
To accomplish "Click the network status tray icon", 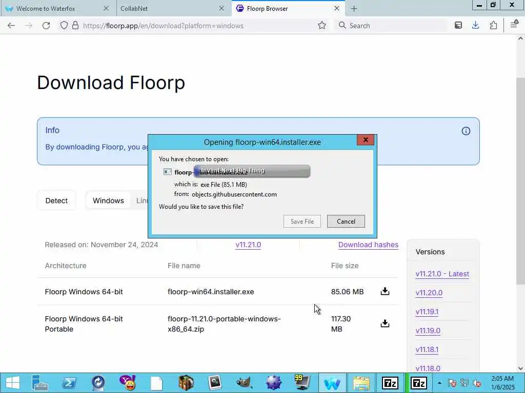I will (465, 383).
